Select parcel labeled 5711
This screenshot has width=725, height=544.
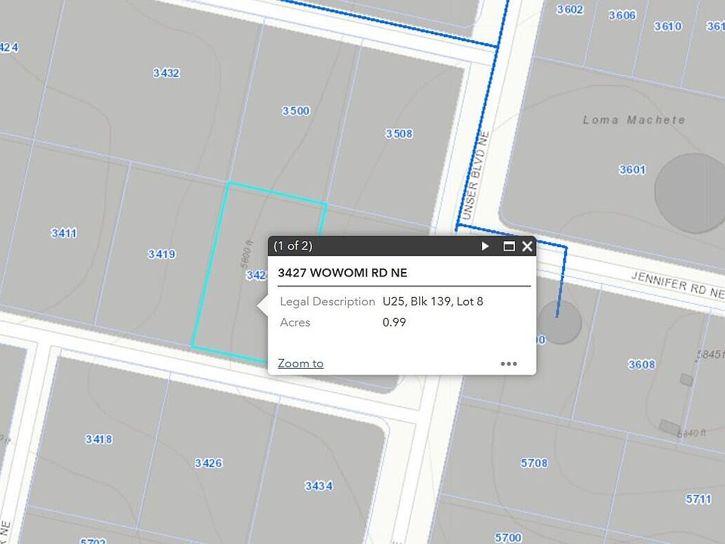click(698, 499)
